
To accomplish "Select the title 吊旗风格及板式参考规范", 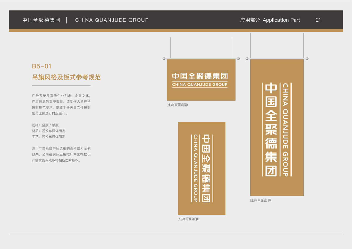I will (x=66, y=77).
